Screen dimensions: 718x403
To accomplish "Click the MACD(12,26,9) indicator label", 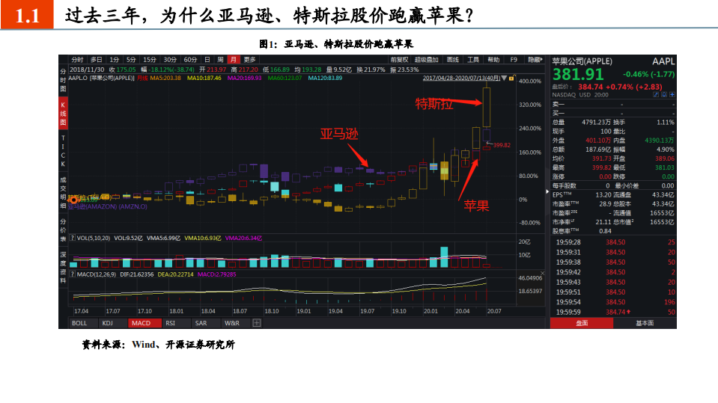I will click(x=96, y=274).
